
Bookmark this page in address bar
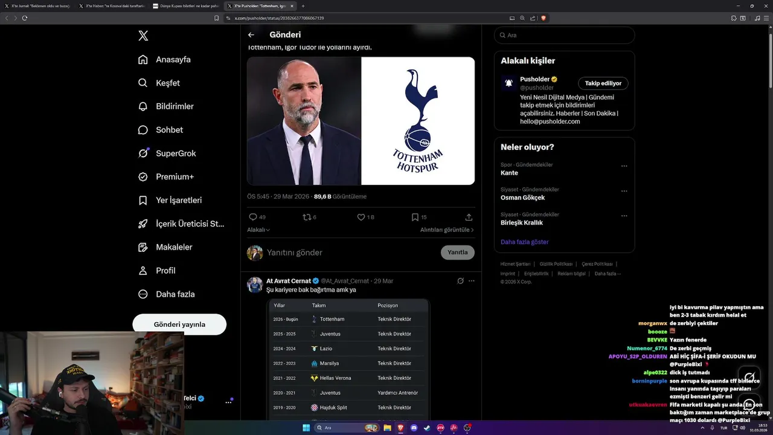tap(217, 18)
